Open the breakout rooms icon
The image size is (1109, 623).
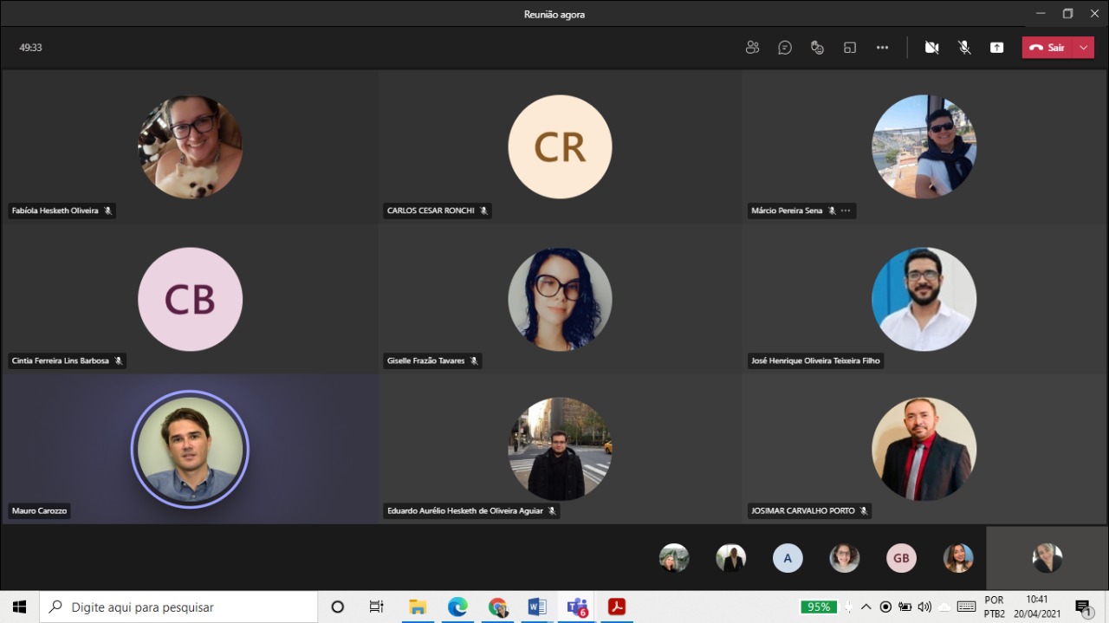point(850,48)
